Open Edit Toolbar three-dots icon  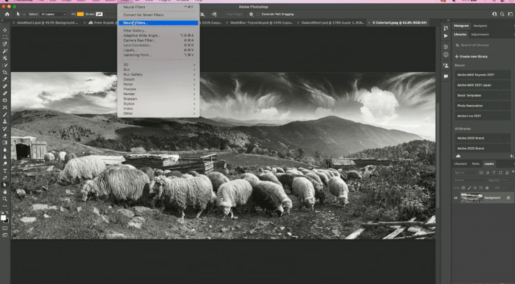[5, 206]
